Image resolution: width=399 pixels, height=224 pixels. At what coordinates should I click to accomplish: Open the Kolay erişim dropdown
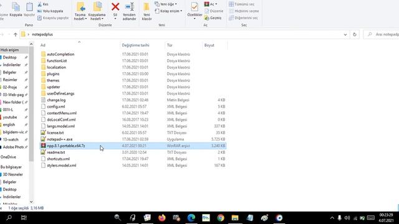coord(168,11)
